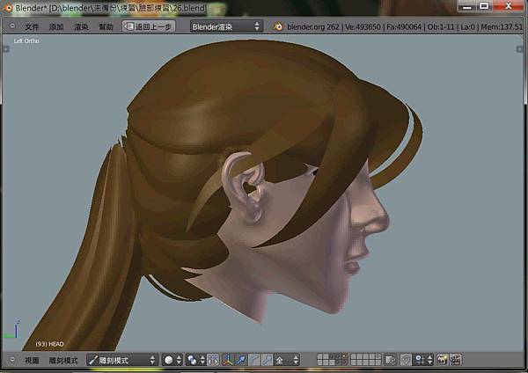Expand the 雕刻模式 mode selector dropdown
Image resolution: width=528 pixels, height=373 pixels.
[122, 360]
